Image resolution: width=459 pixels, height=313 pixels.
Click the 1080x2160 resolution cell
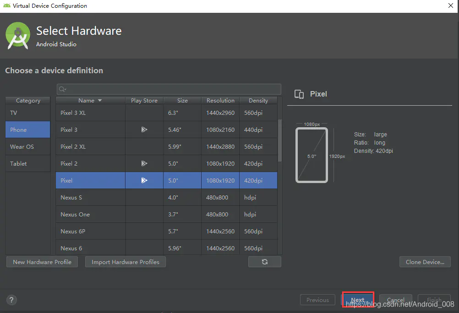tap(220, 130)
